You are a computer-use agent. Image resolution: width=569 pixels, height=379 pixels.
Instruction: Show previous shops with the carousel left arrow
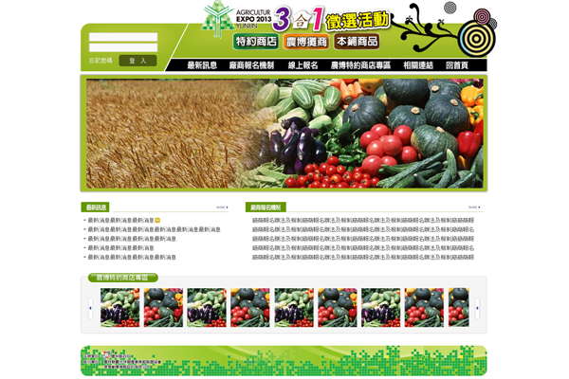(90, 308)
